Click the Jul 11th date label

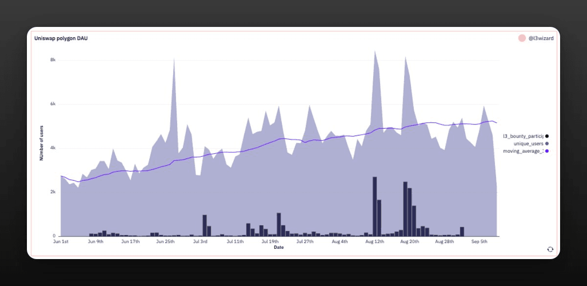coord(235,241)
